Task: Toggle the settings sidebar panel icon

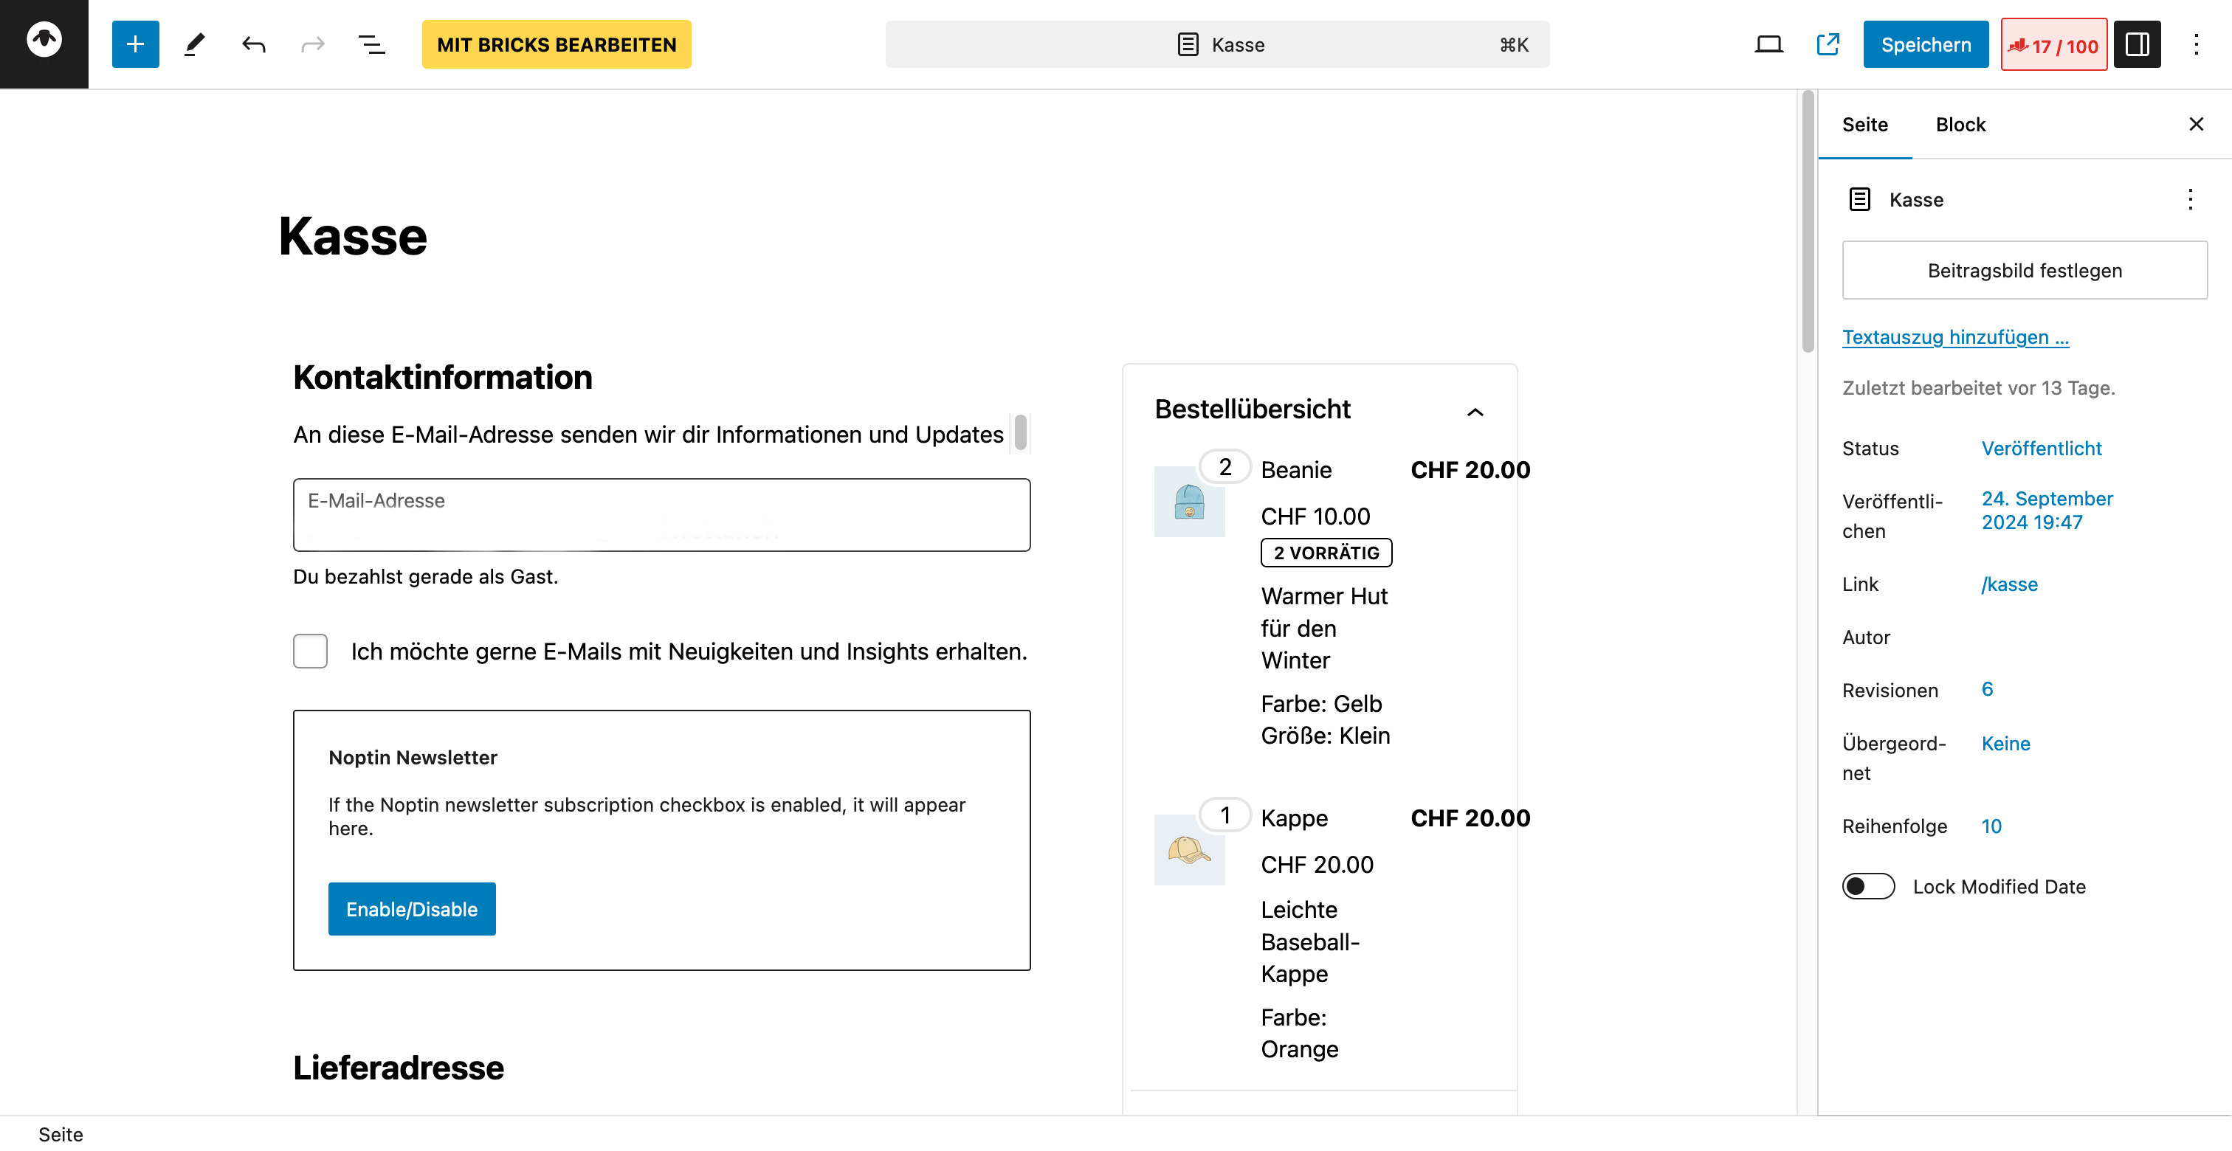Action: coord(2137,44)
